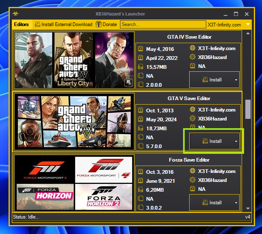The image size is (262, 234).
Task: Open GTA V Install dropdown arrow
Action: click(x=236, y=141)
